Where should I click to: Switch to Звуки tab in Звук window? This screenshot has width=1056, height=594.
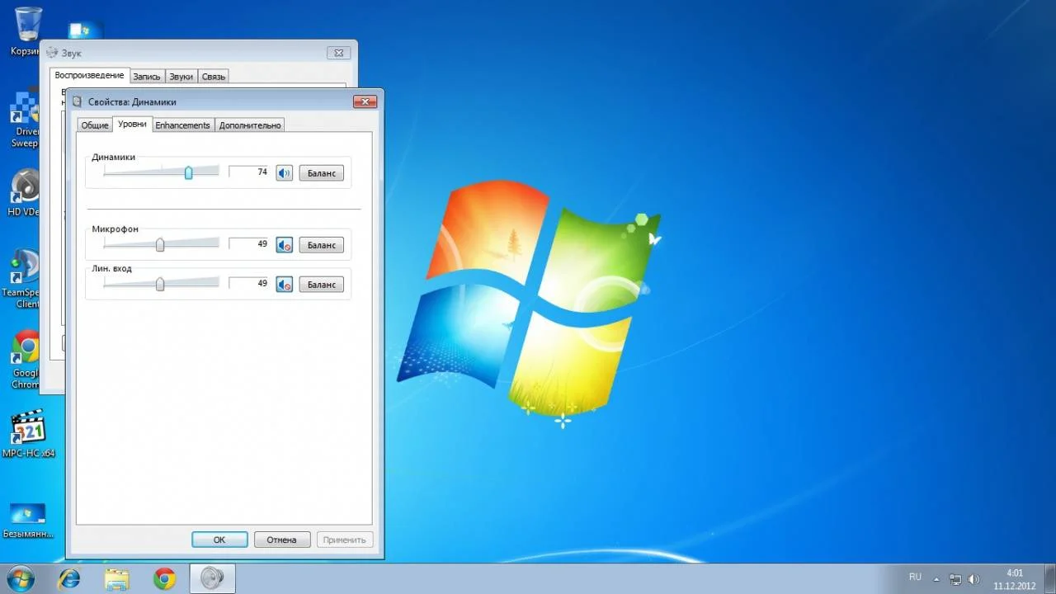click(x=181, y=77)
